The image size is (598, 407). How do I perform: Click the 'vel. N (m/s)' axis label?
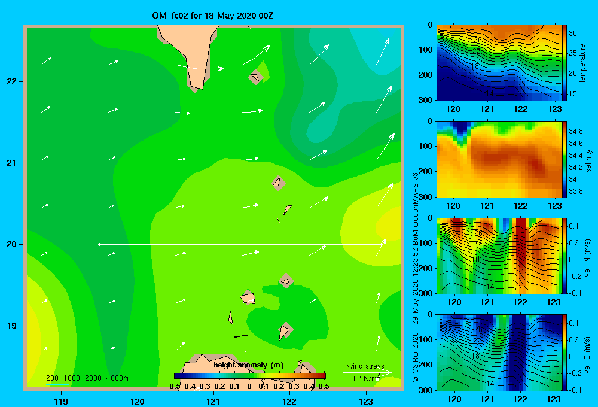(x=588, y=258)
